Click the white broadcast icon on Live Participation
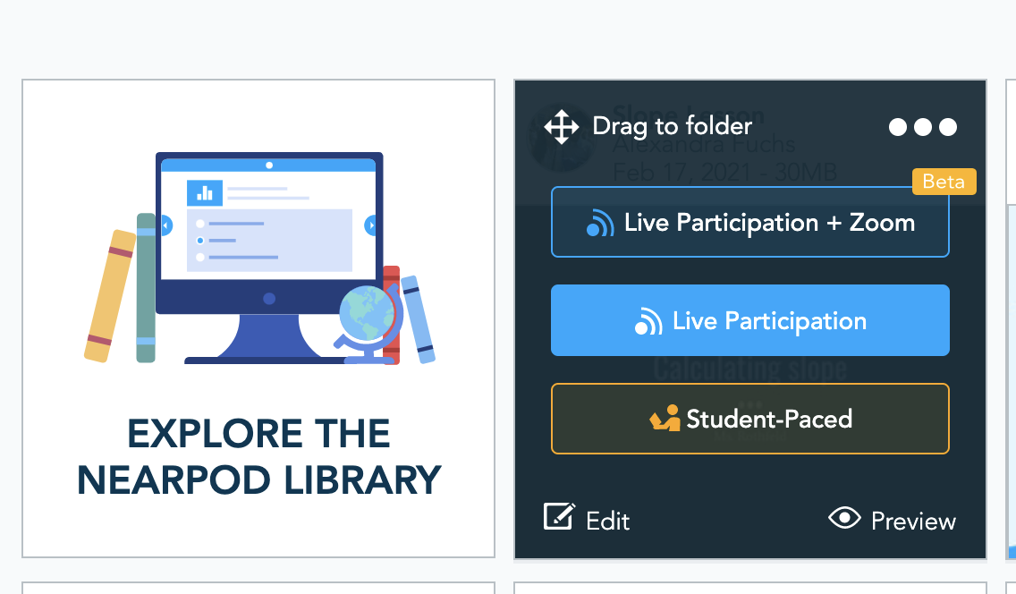 pyautogui.click(x=648, y=322)
